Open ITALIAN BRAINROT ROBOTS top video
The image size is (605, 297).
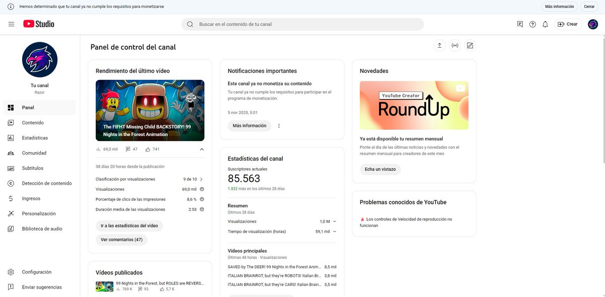pyautogui.click(x=282, y=276)
